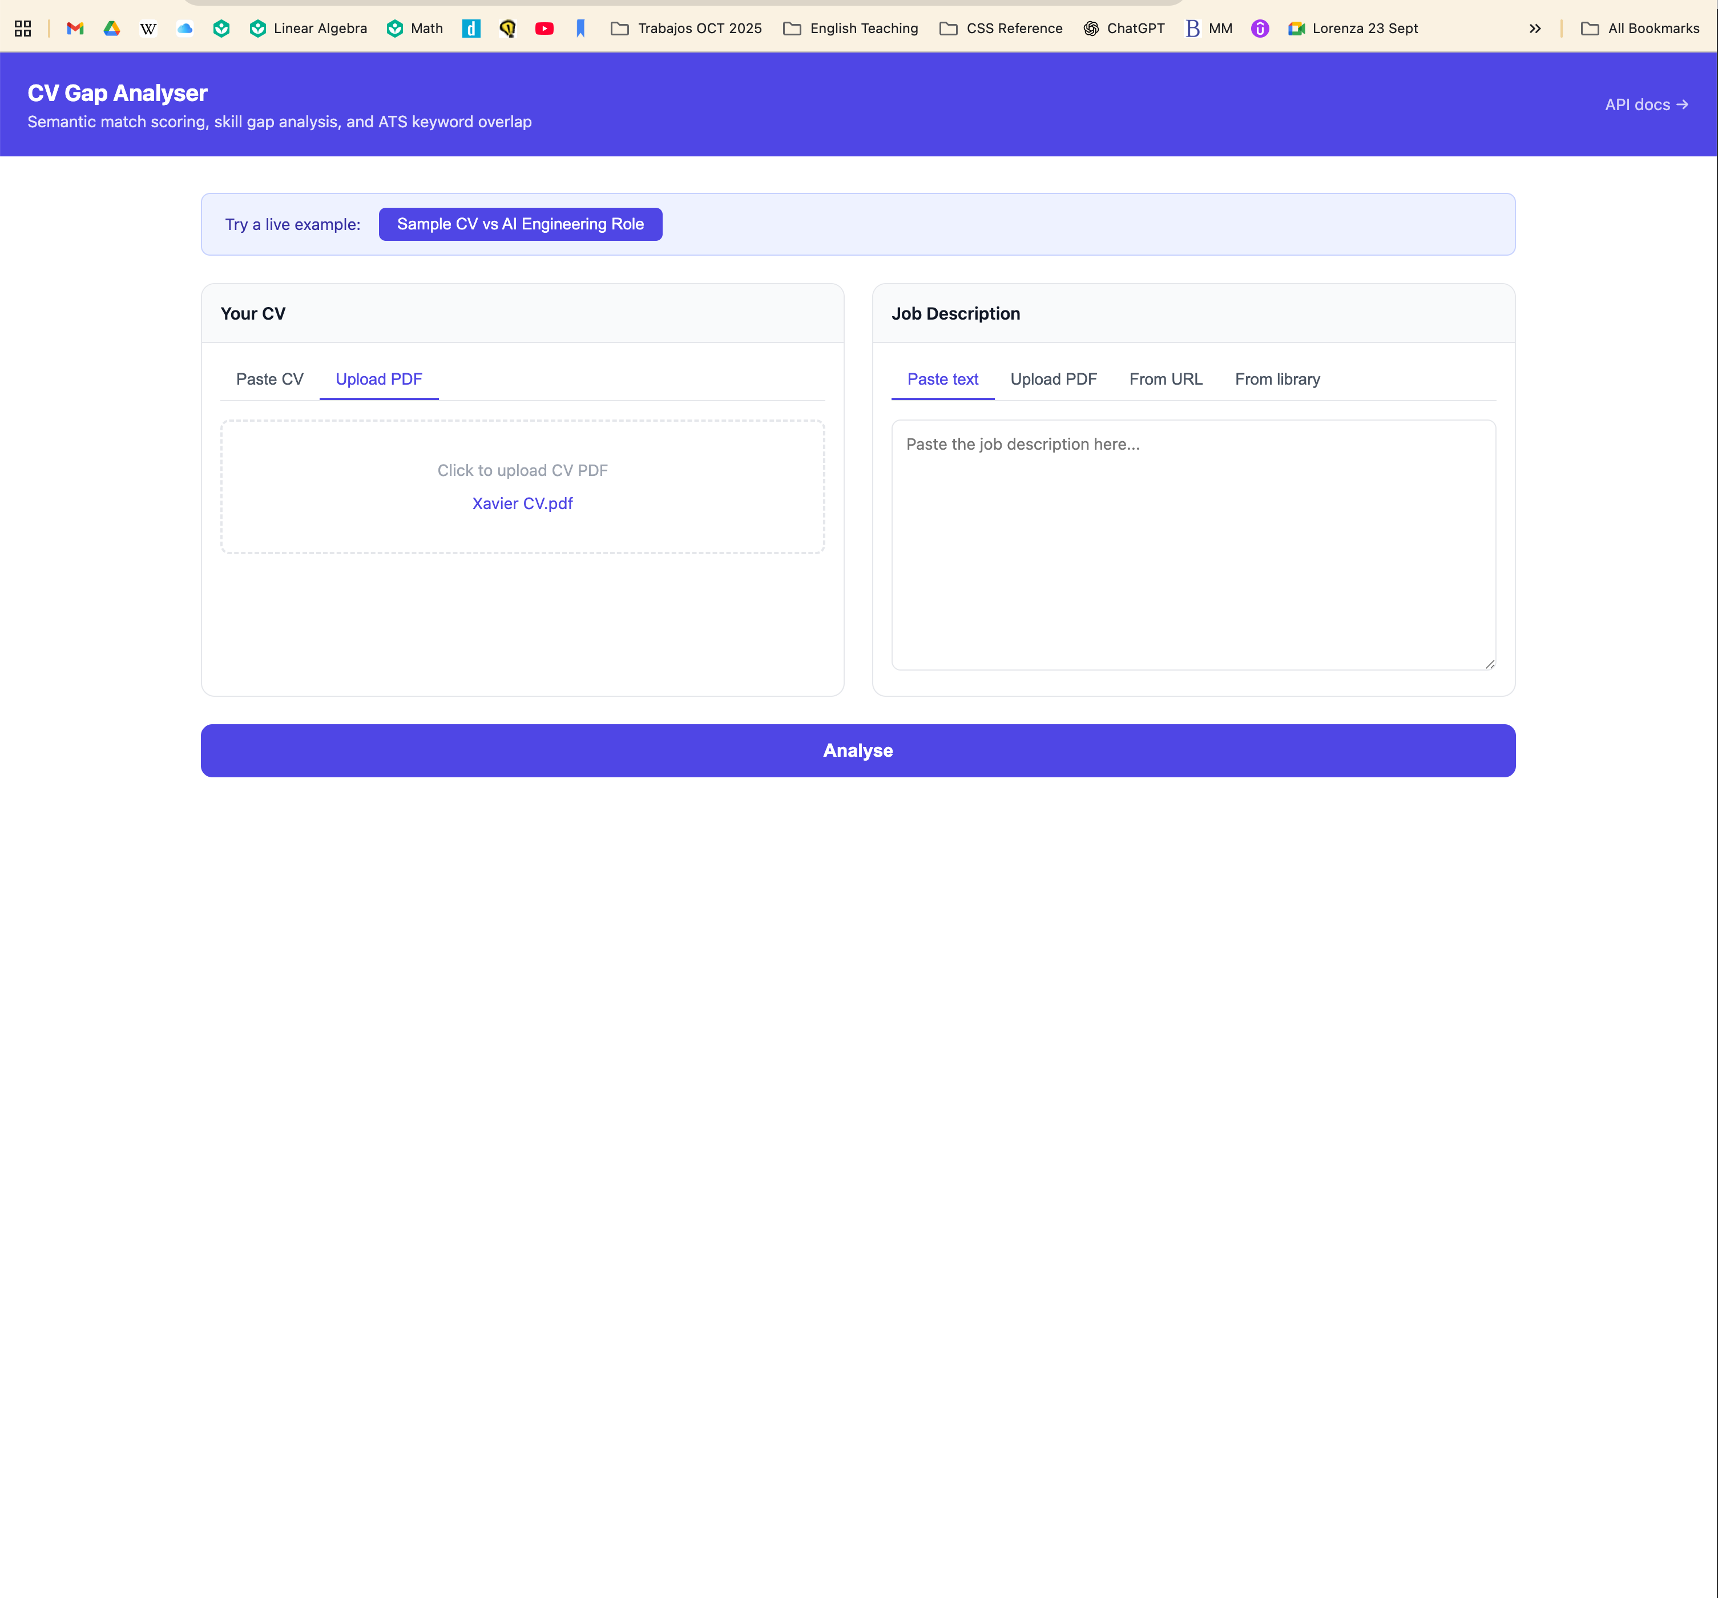Screen dimensions: 1718x1598
Task: Focus the job description text area
Action: [1193, 544]
